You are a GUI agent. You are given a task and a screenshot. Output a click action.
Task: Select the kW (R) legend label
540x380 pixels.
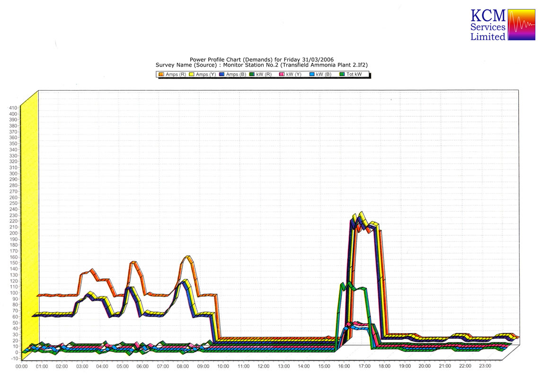[264, 74]
